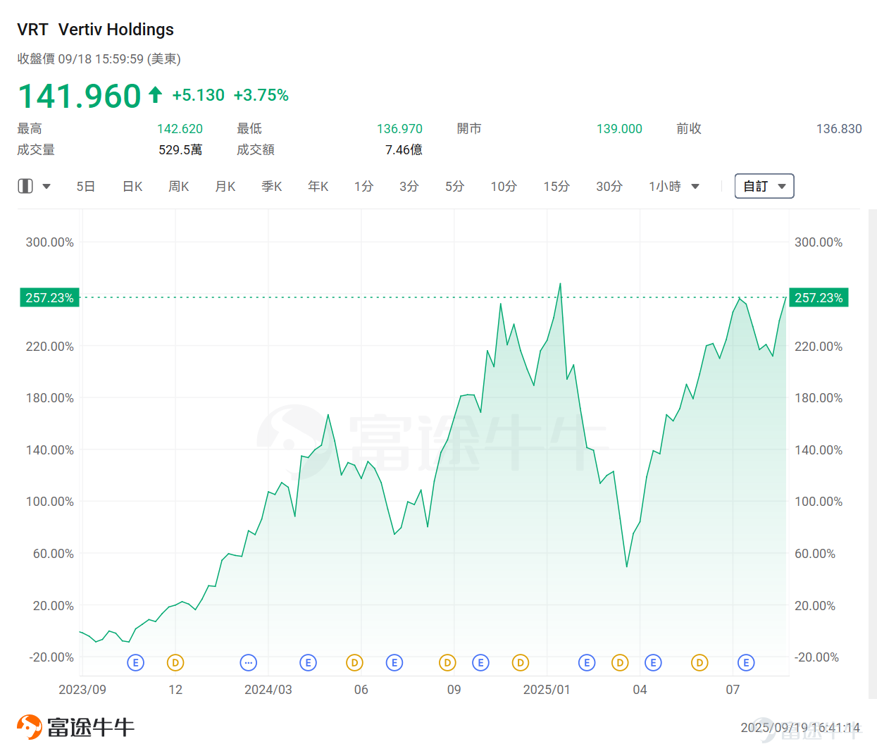Click the E earnings marker just after 06
Screen dimensions: 877x756
pos(394,663)
